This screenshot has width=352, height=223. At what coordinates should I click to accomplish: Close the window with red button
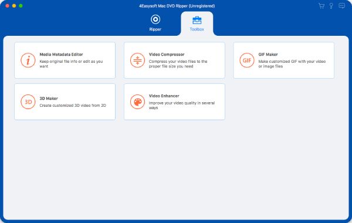point(7,6)
